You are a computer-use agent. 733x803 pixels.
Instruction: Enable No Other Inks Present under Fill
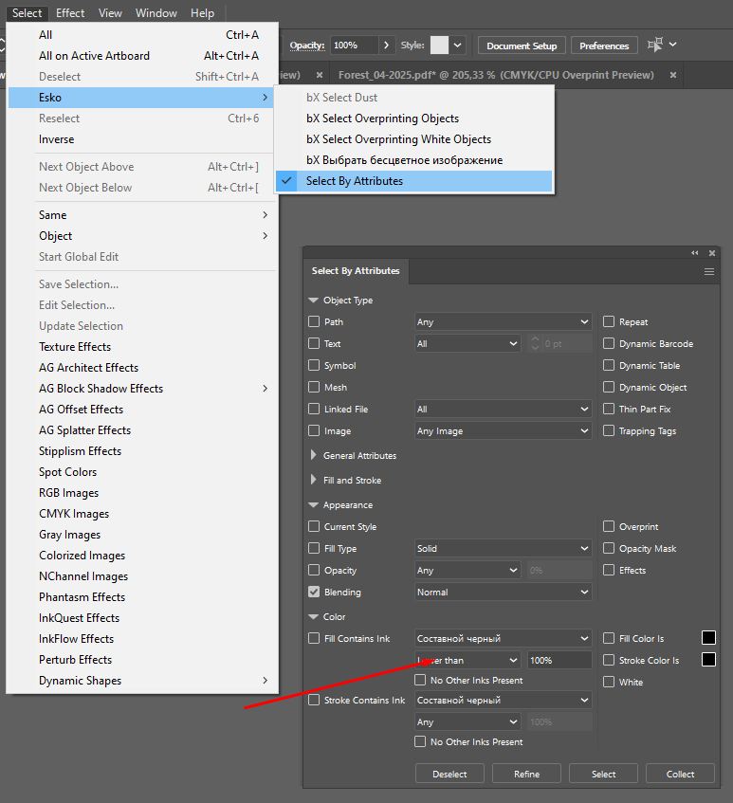420,681
